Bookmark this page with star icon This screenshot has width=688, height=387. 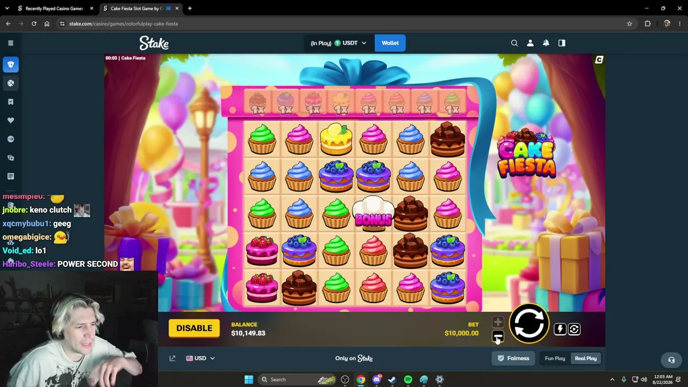click(x=629, y=24)
